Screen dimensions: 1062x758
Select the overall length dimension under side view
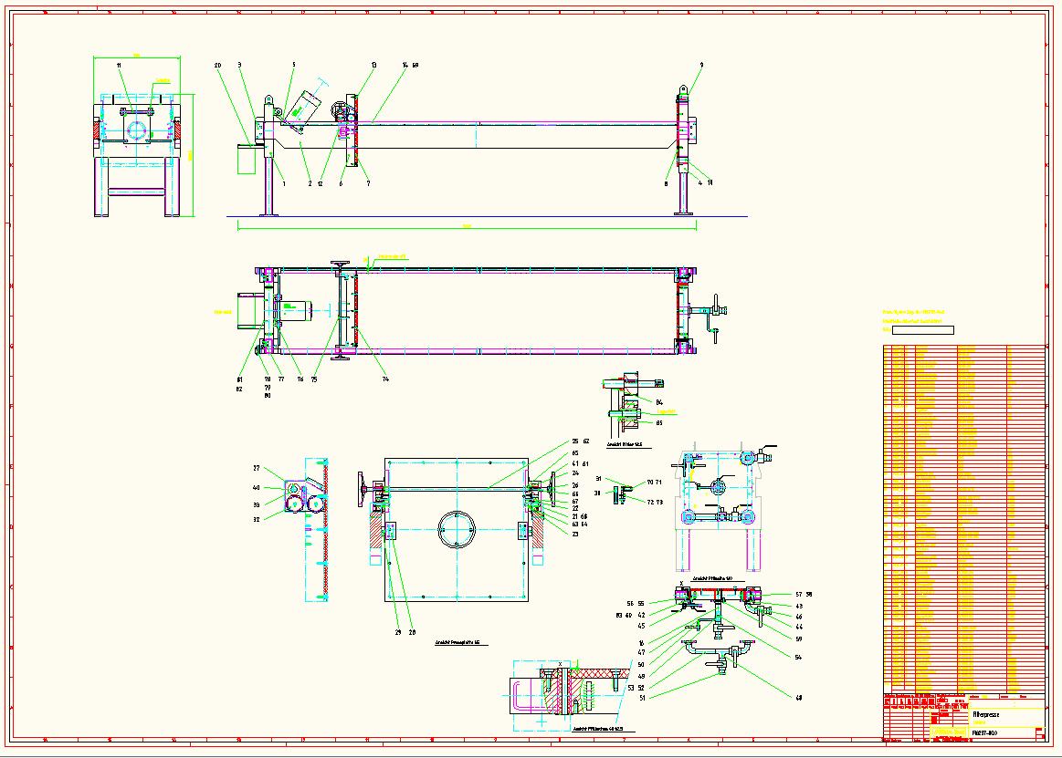(x=466, y=224)
